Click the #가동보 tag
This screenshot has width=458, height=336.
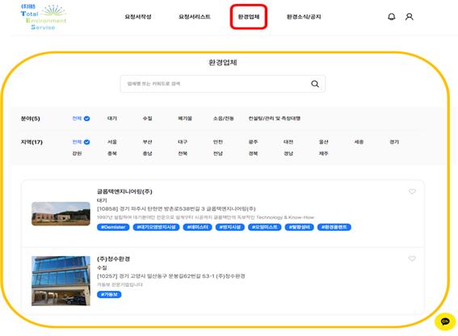109,294
